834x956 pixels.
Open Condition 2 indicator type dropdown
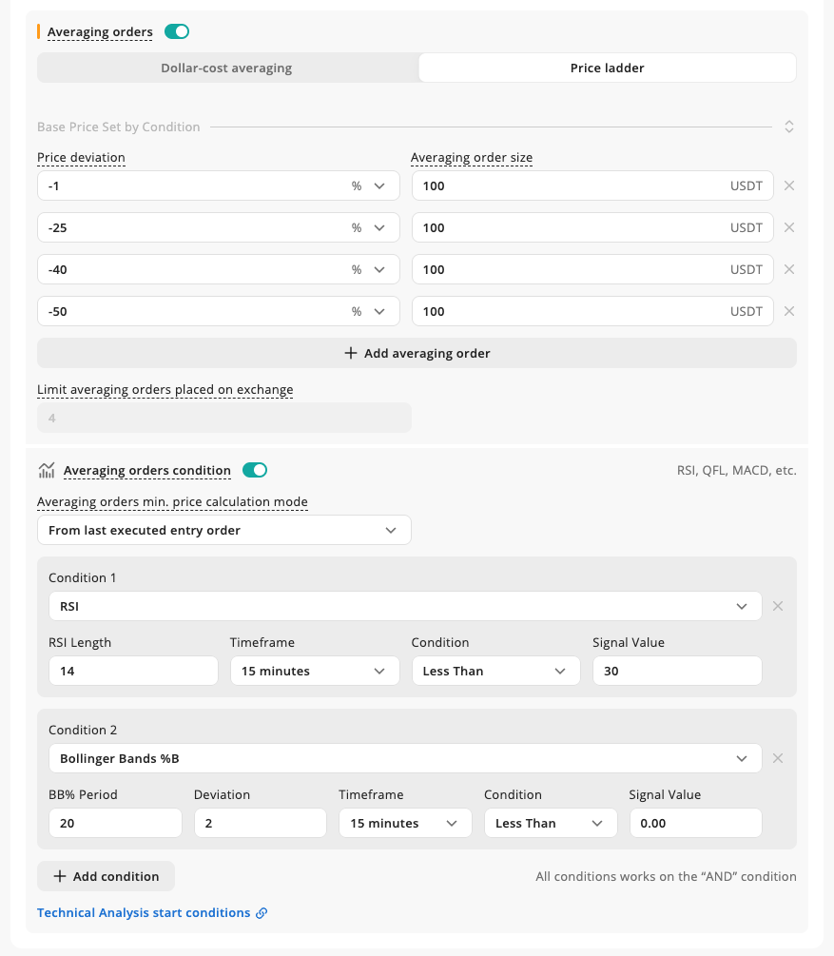click(x=405, y=758)
